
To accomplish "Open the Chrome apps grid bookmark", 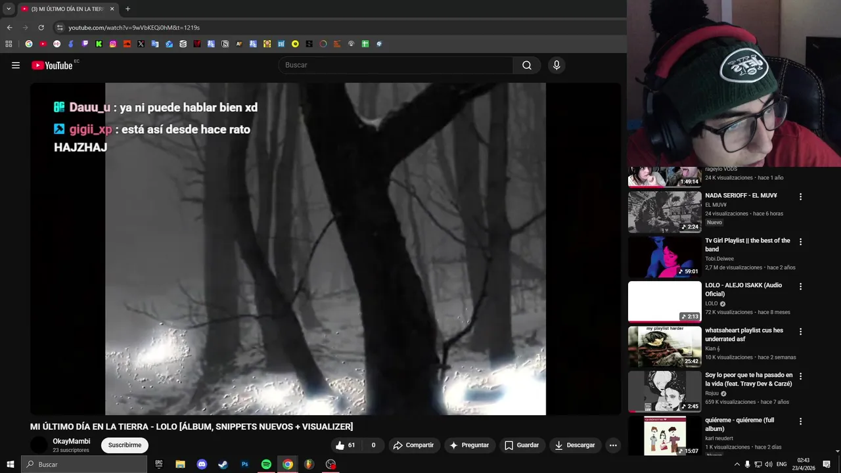I will (9, 44).
